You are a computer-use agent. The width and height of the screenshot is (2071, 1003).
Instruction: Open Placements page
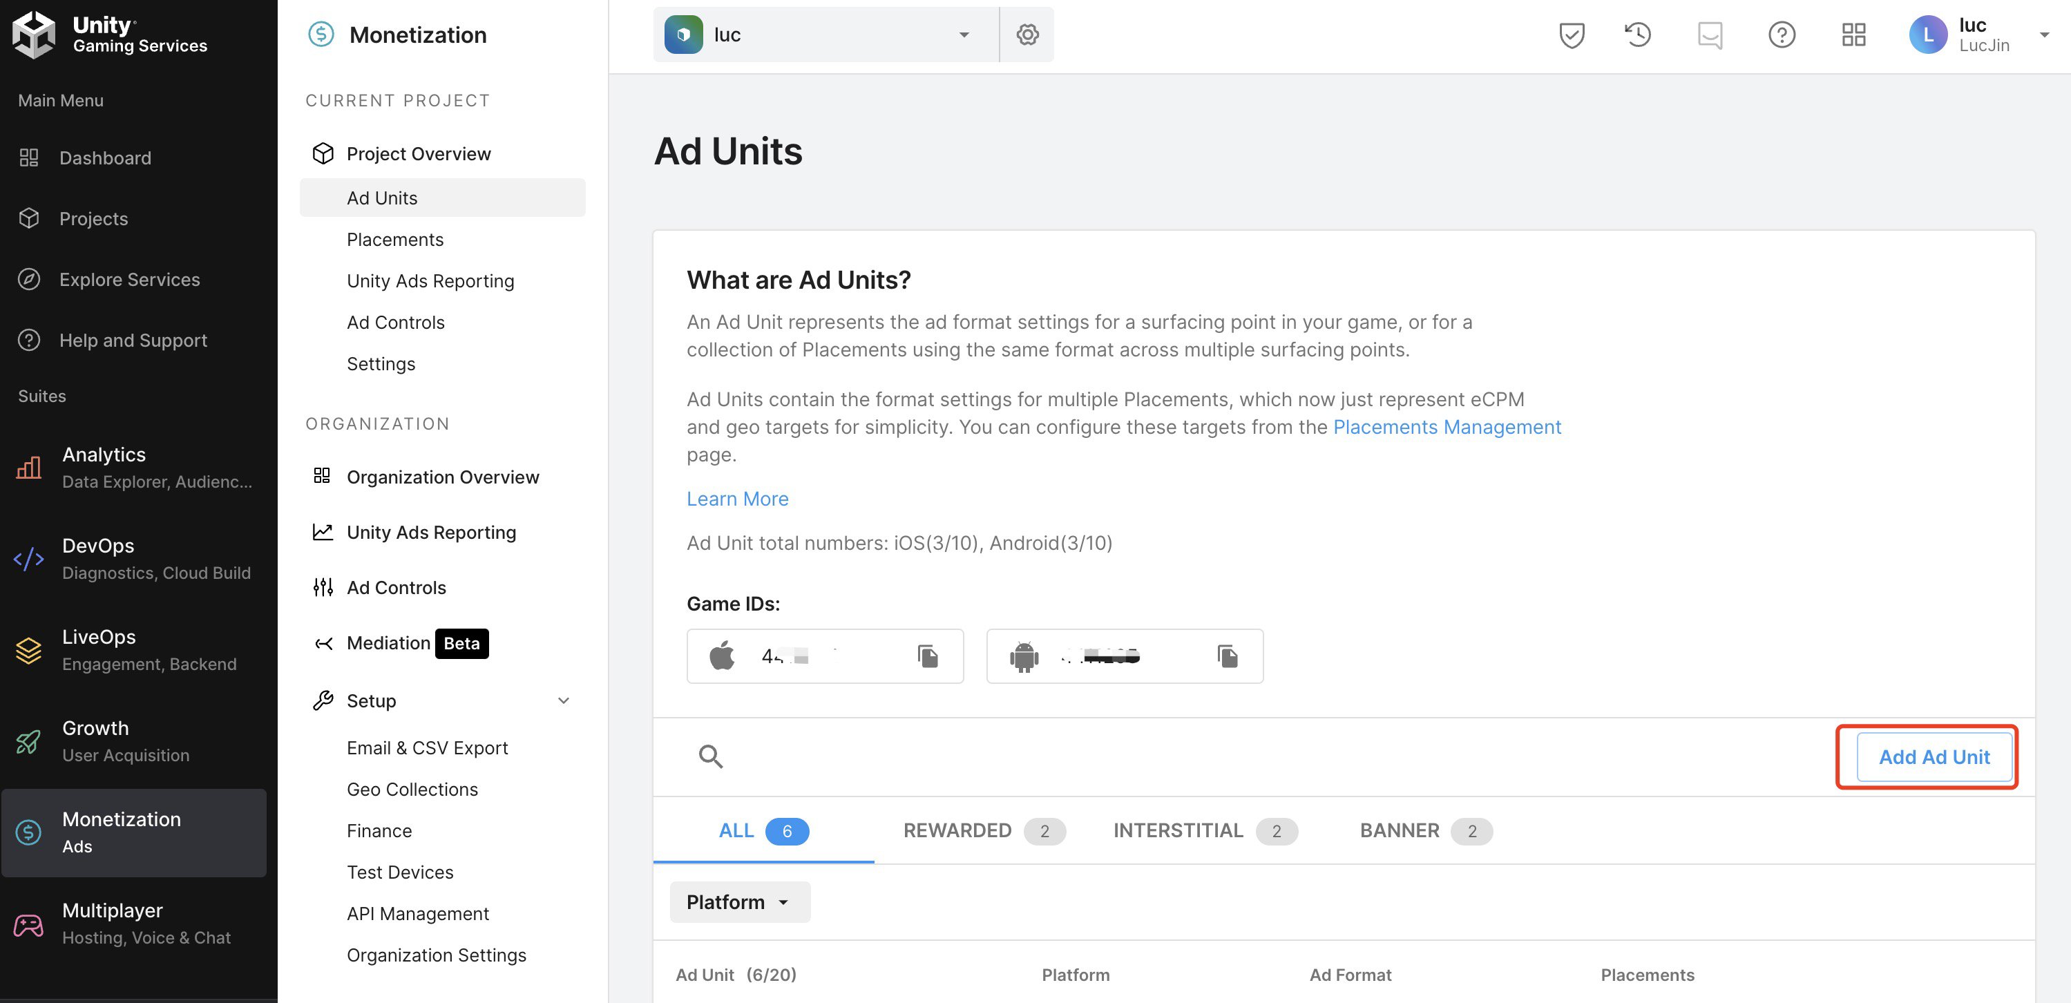(394, 240)
